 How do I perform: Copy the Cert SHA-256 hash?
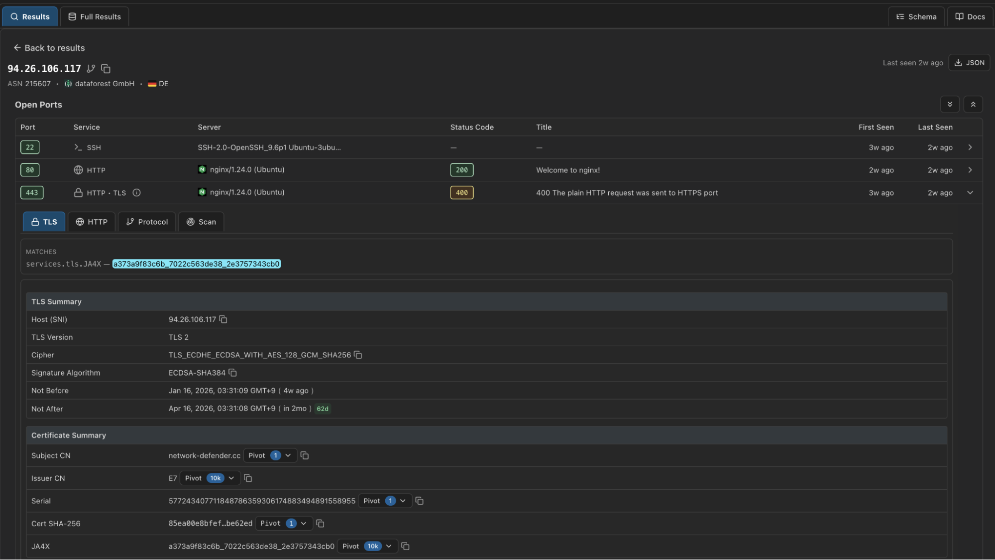pyautogui.click(x=320, y=524)
